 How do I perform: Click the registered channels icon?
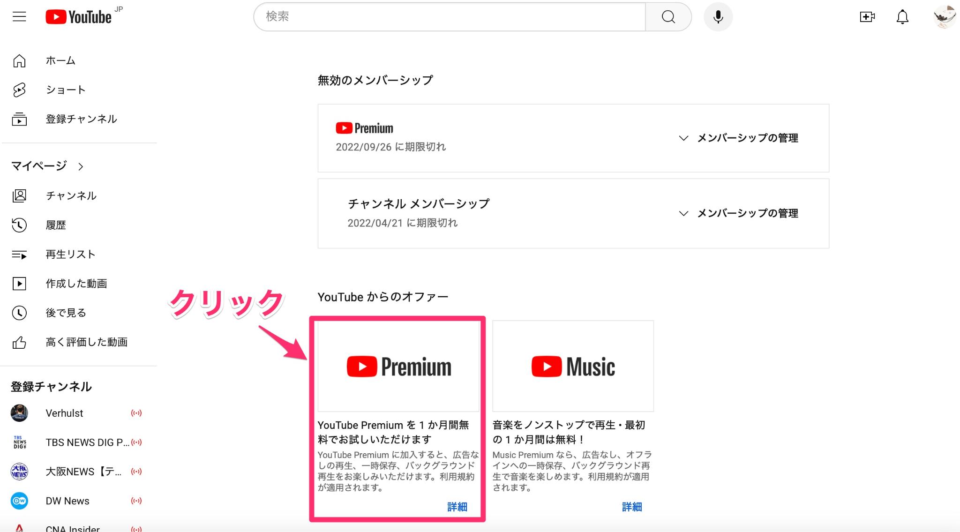[x=19, y=119]
